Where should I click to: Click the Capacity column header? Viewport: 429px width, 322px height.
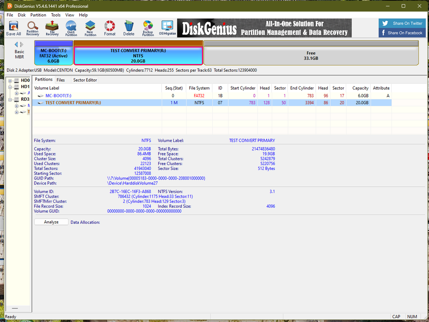point(358,88)
